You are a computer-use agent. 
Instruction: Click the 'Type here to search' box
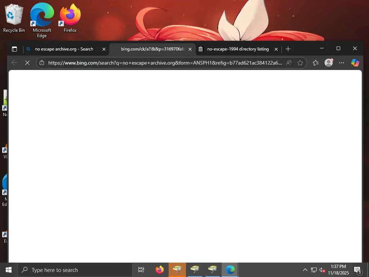[x=75, y=270]
